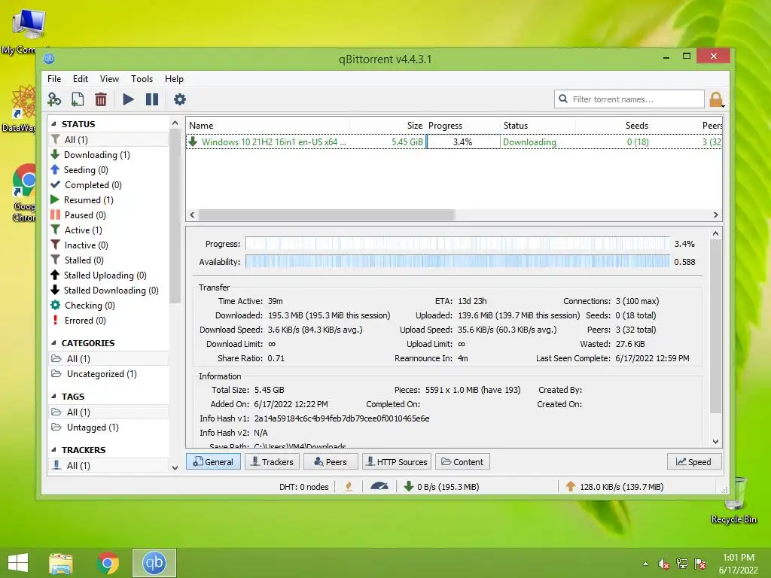The height and width of the screenshot is (578, 771).
Task: Click the green down arrow on the Windows 10 torrent
Action: point(194,141)
